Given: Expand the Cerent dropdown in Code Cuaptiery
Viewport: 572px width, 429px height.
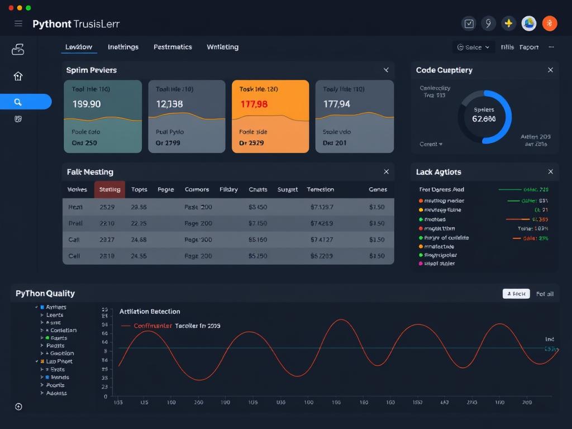Looking at the screenshot, I should pyautogui.click(x=431, y=144).
